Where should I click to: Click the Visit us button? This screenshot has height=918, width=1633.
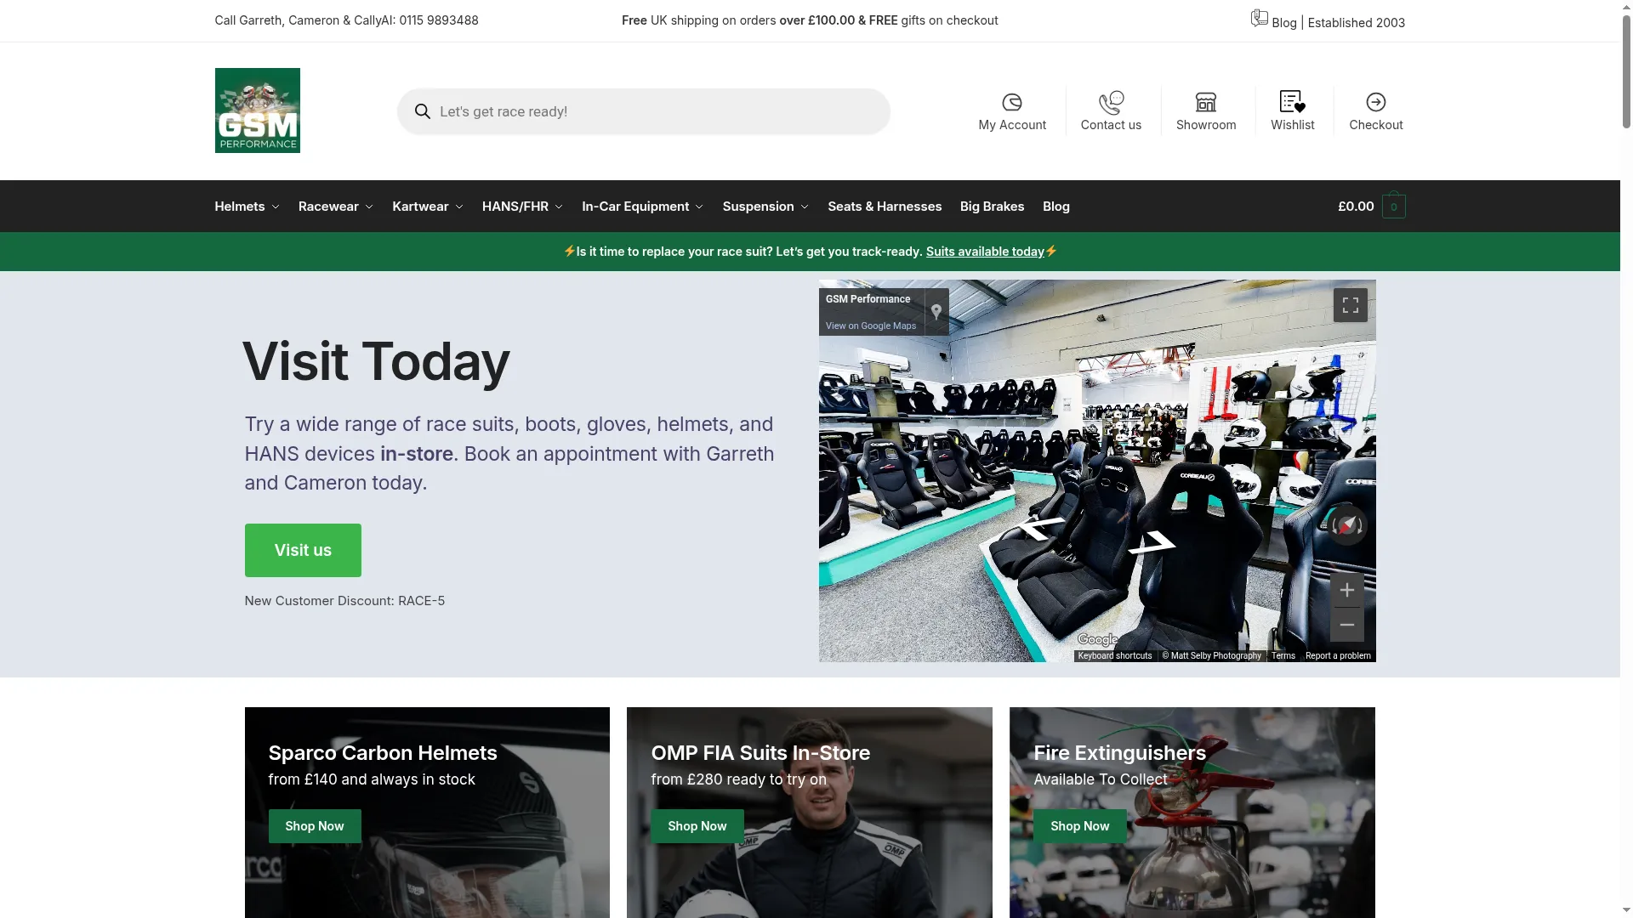point(303,550)
